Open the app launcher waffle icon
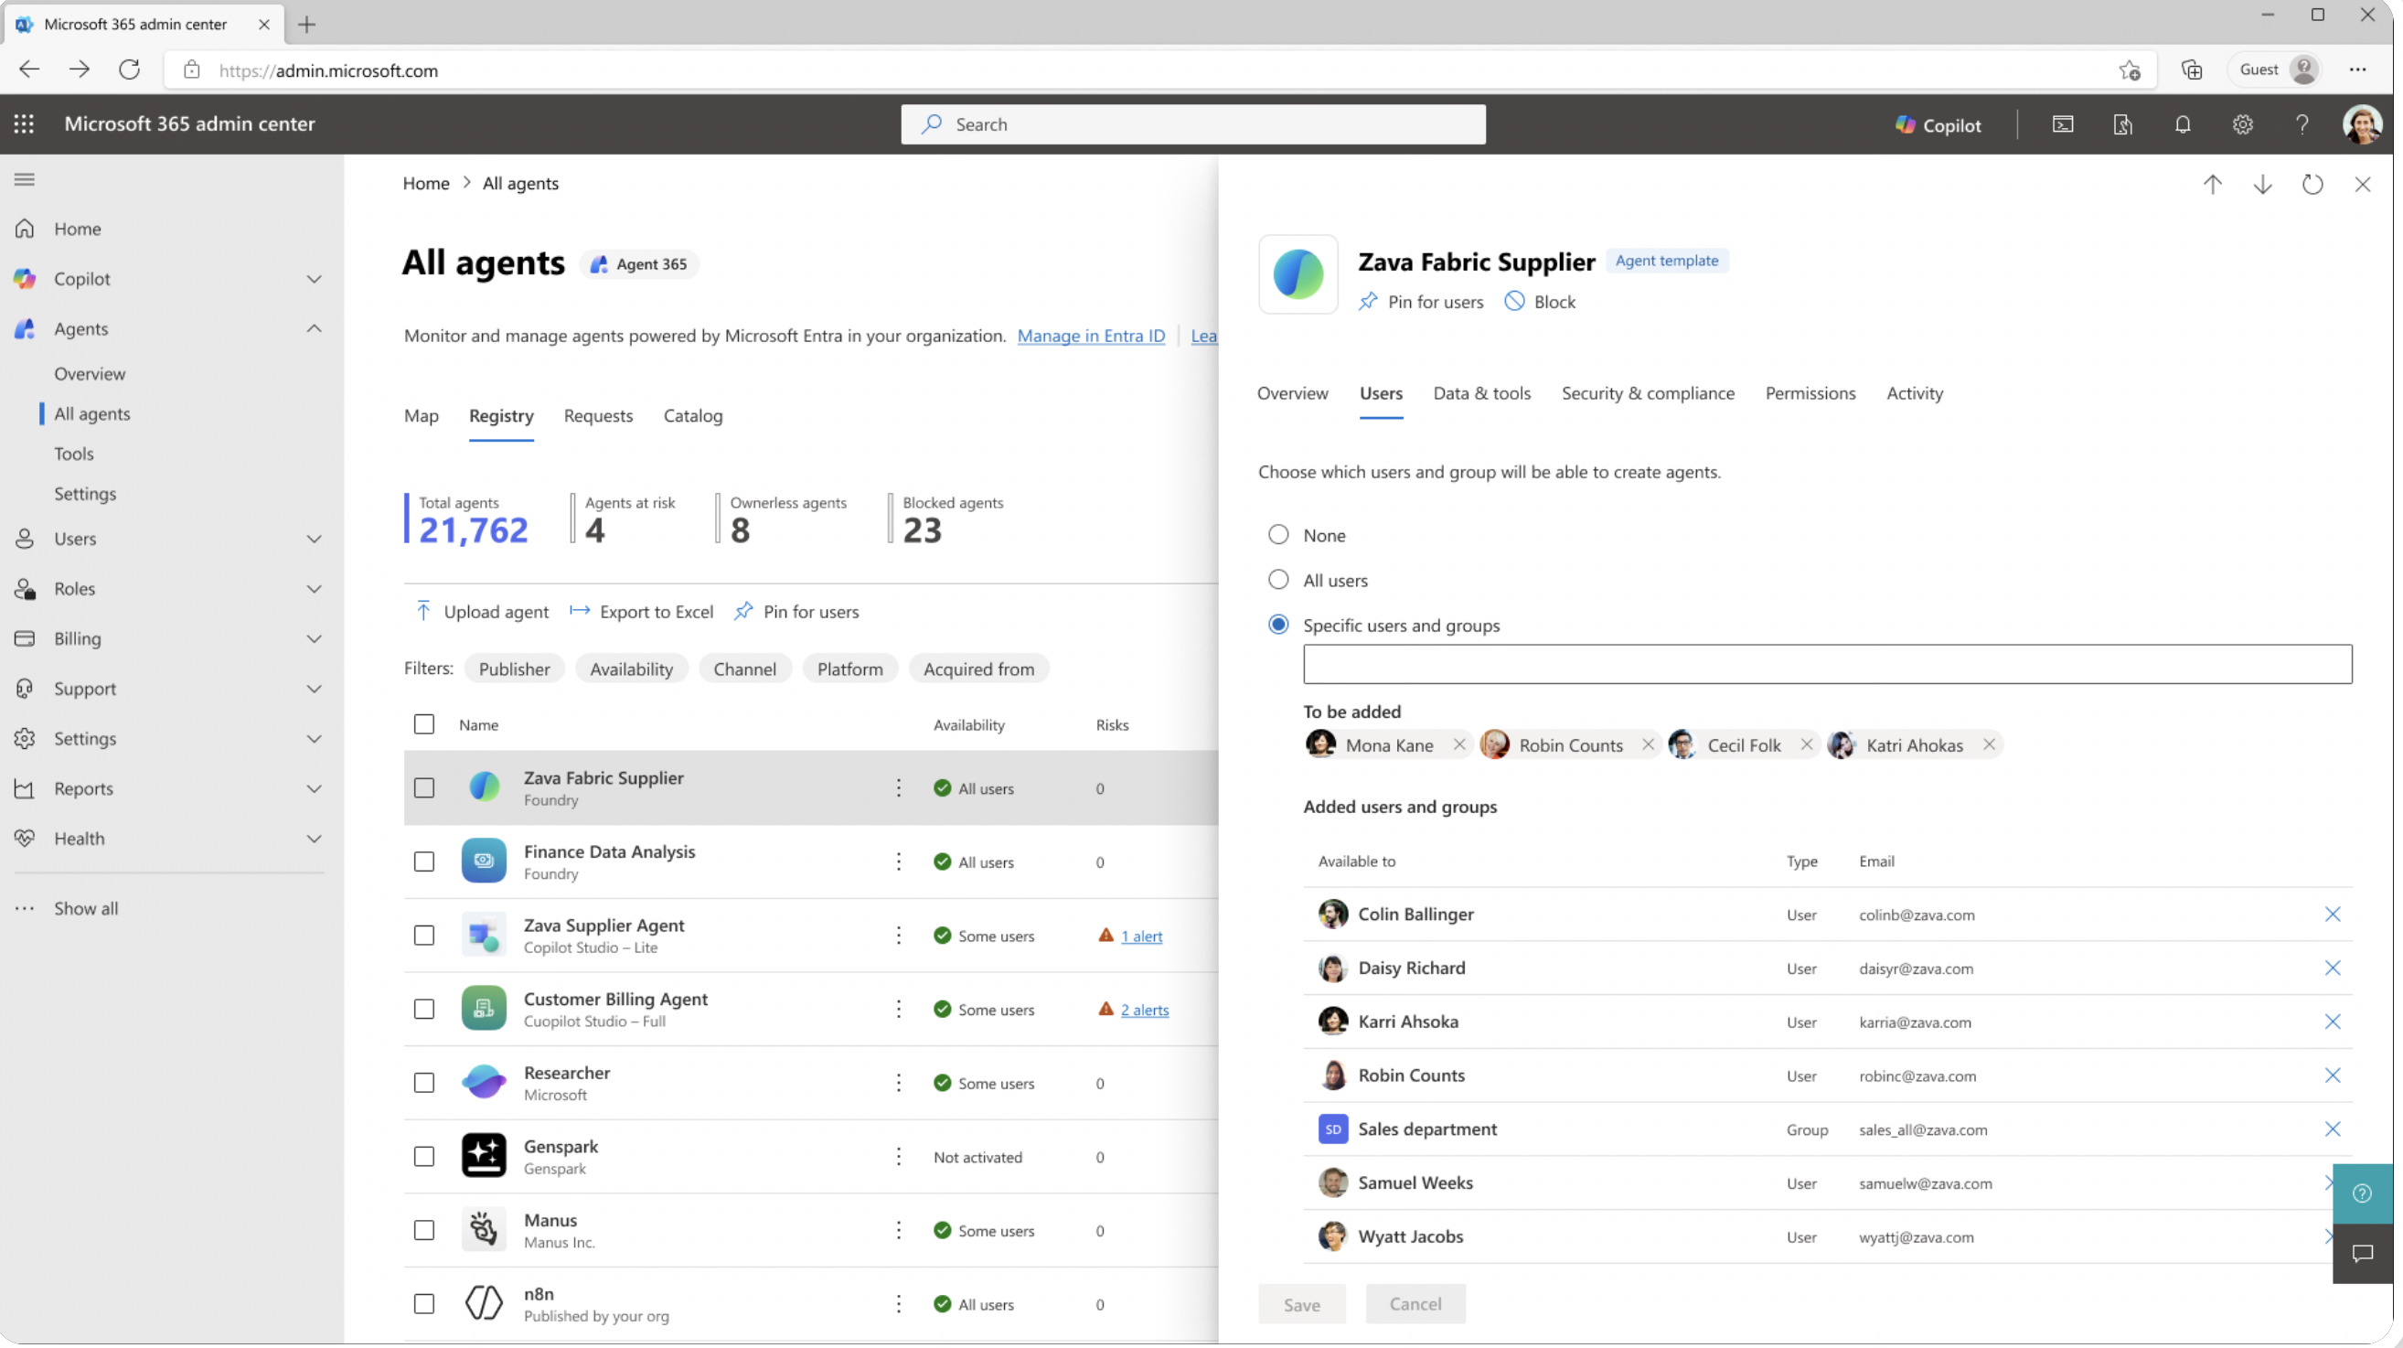Viewport: 2403px width, 1348px height. tap(25, 124)
